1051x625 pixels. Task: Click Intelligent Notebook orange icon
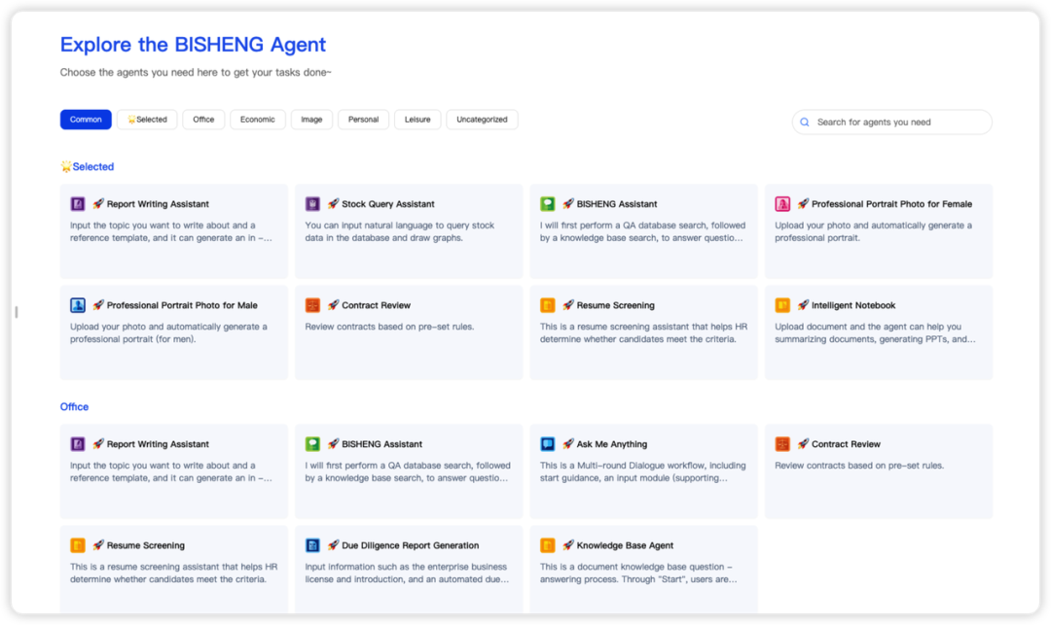pyautogui.click(x=782, y=305)
